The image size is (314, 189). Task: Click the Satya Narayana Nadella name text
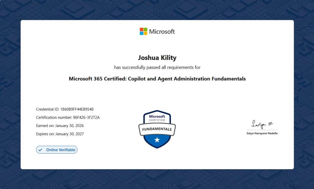click(x=262, y=133)
